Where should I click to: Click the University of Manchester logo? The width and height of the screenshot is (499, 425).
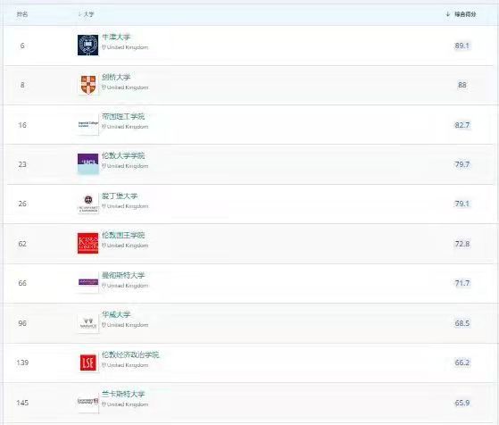click(87, 282)
